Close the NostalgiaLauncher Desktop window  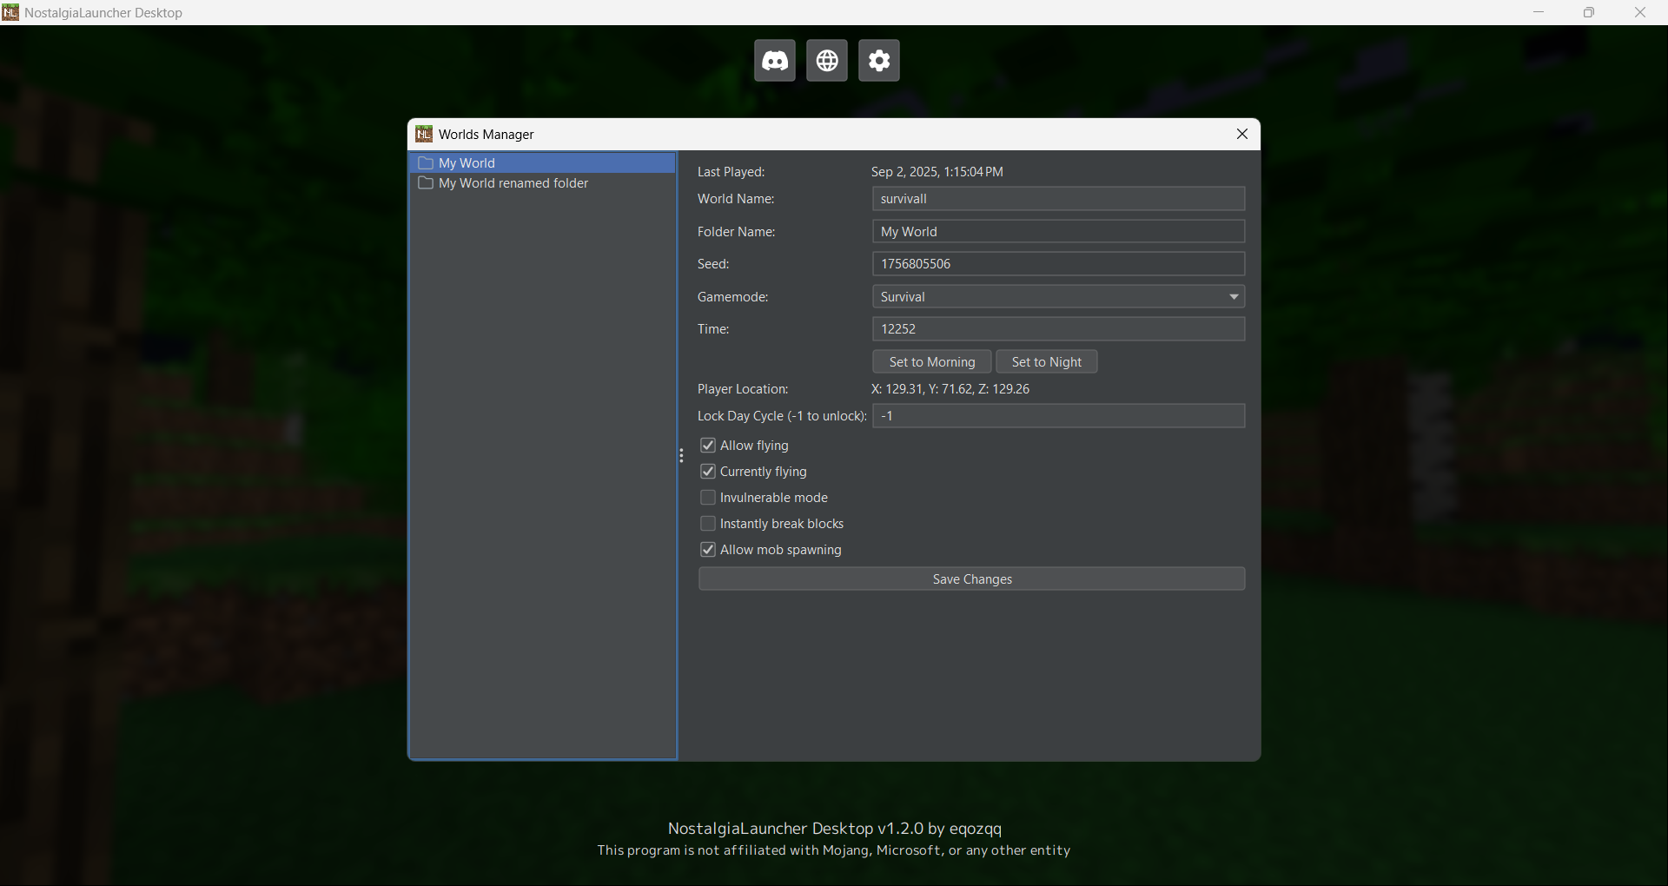(1640, 12)
